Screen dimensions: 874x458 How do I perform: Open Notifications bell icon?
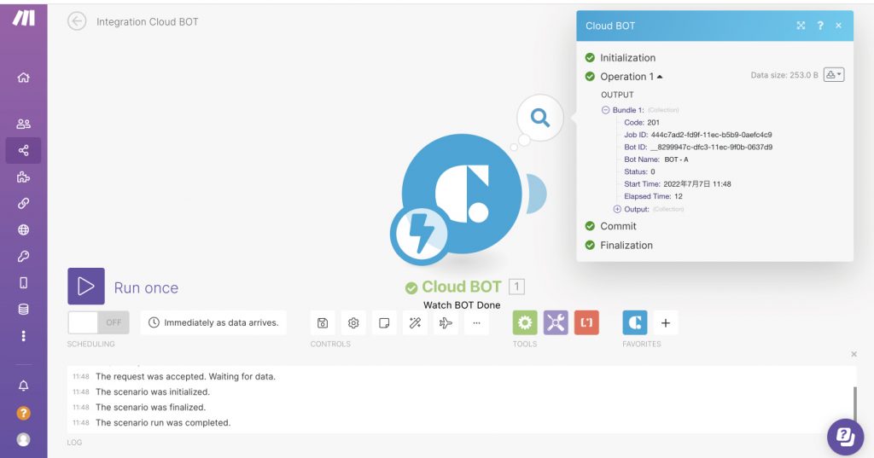[x=23, y=386]
